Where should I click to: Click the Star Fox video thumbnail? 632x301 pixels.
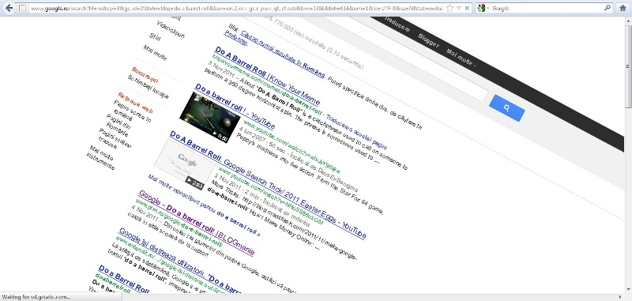tap(209, 117)
